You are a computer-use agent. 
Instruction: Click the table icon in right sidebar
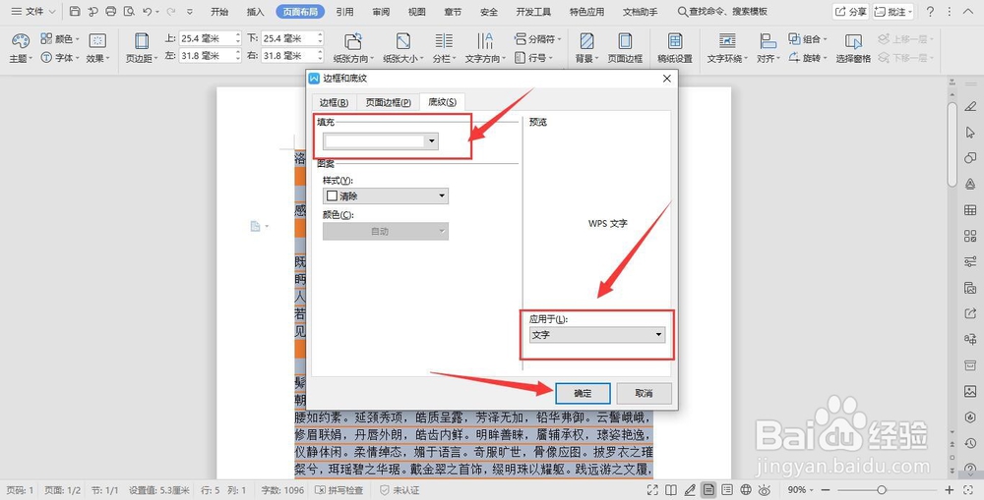coord(970,210)
